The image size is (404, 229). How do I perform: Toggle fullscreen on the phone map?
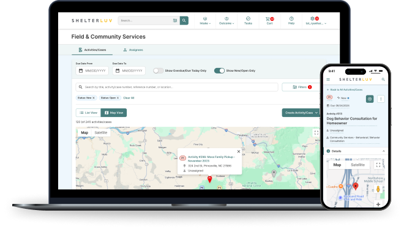click(x=378, y=165)
